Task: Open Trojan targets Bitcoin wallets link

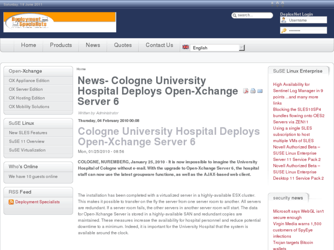Action: 293,245
